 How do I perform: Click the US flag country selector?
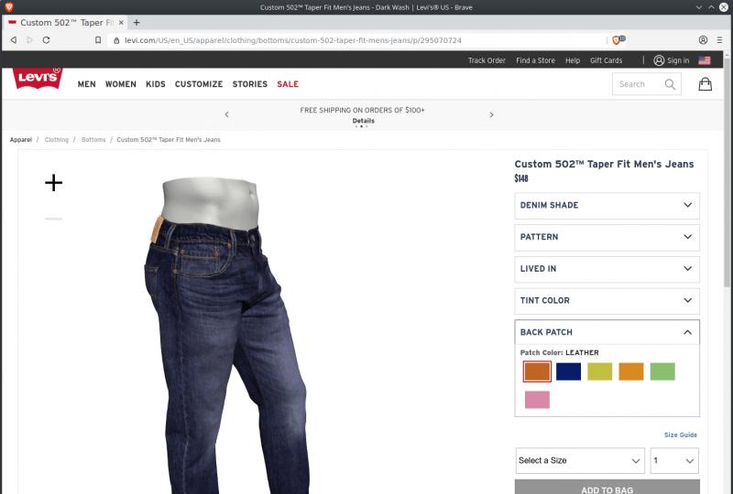[704, 60]
